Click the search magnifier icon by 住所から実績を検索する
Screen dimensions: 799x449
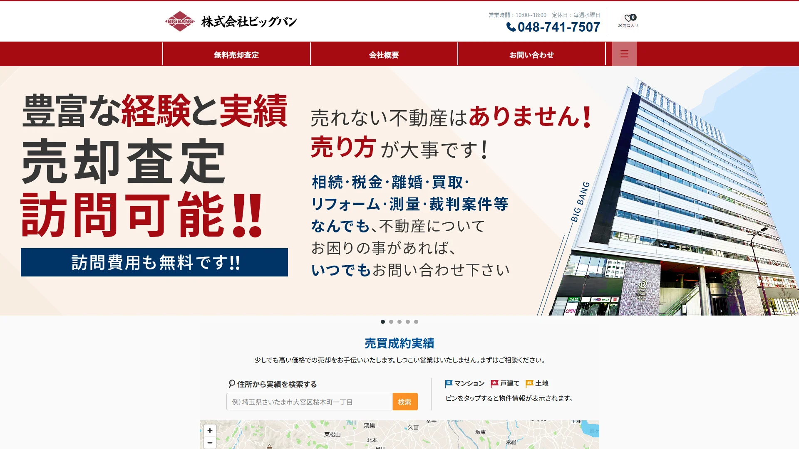pos(232,384)
